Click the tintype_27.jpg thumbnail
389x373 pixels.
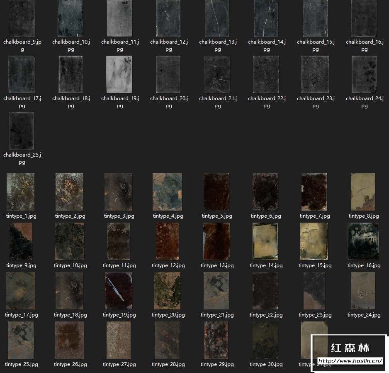click(x=119, y=340)
